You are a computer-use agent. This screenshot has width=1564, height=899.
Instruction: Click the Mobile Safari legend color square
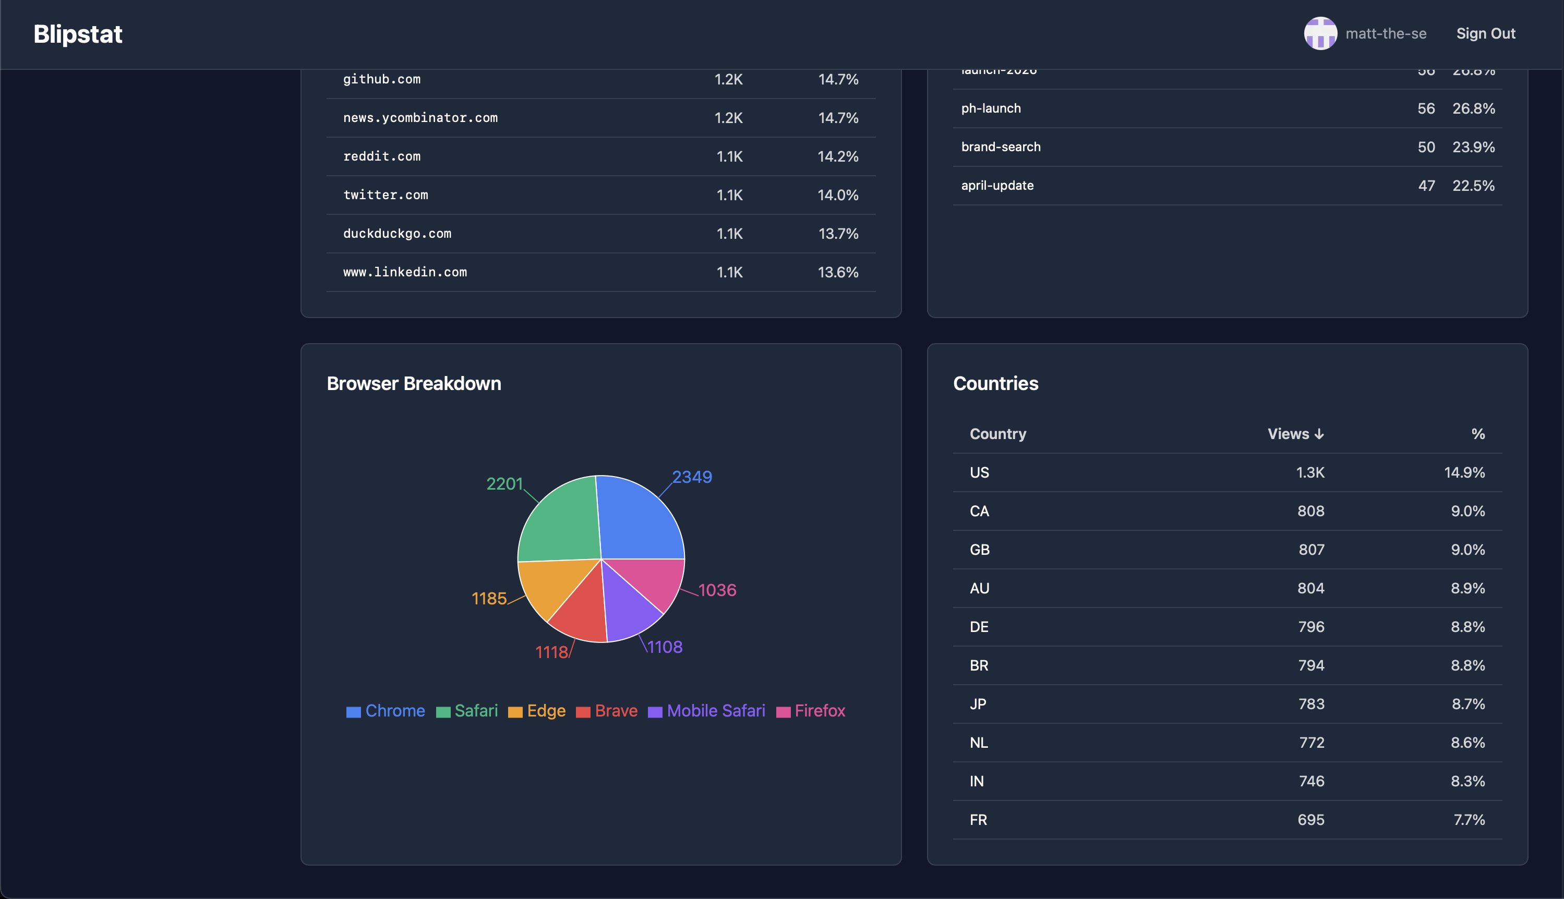655,711
